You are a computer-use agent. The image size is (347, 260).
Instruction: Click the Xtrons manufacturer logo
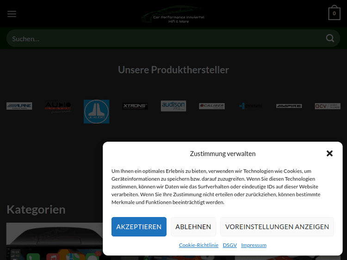[x=135, y=106]
